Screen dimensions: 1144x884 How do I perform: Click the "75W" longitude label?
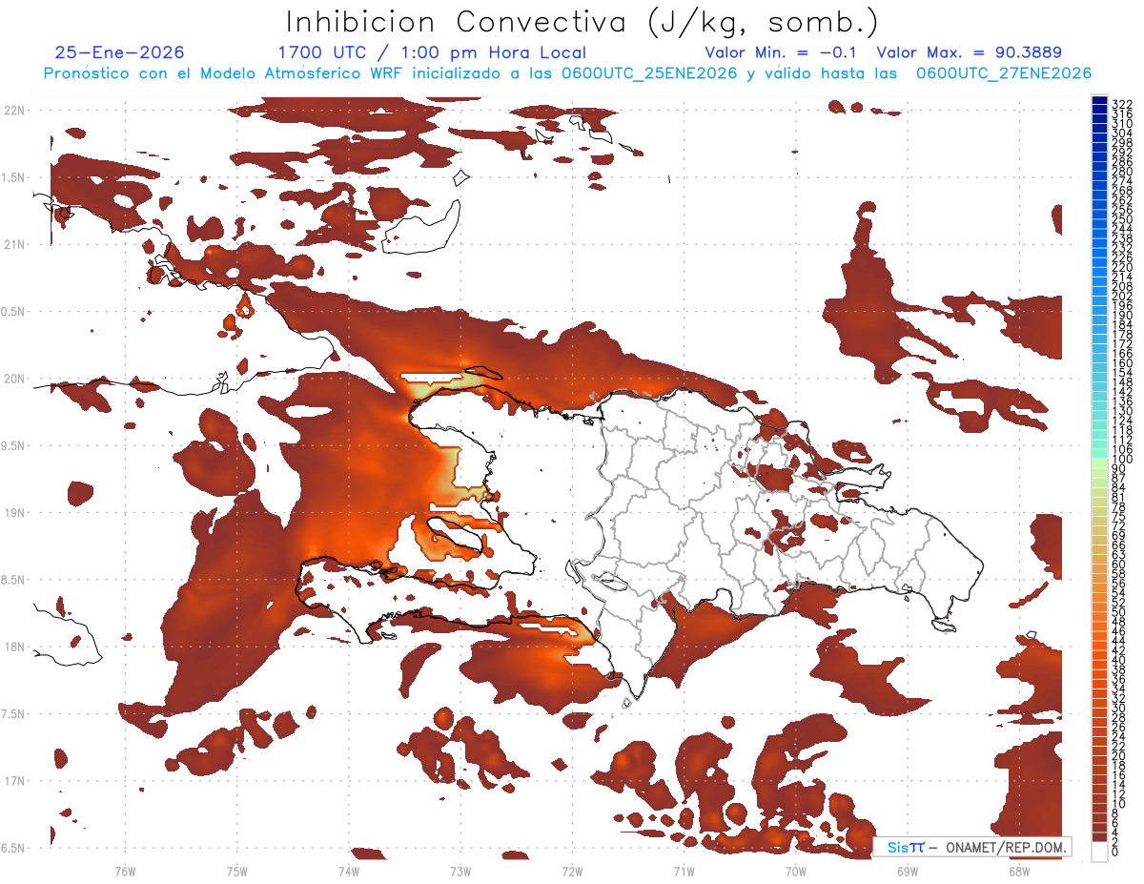point(237,871)
